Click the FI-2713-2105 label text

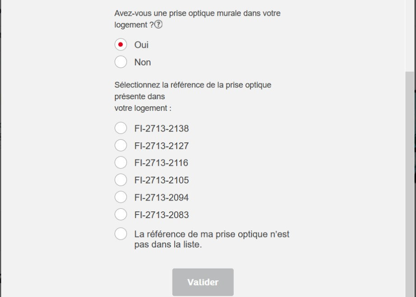pyautogui.click(x=162, y=180)
